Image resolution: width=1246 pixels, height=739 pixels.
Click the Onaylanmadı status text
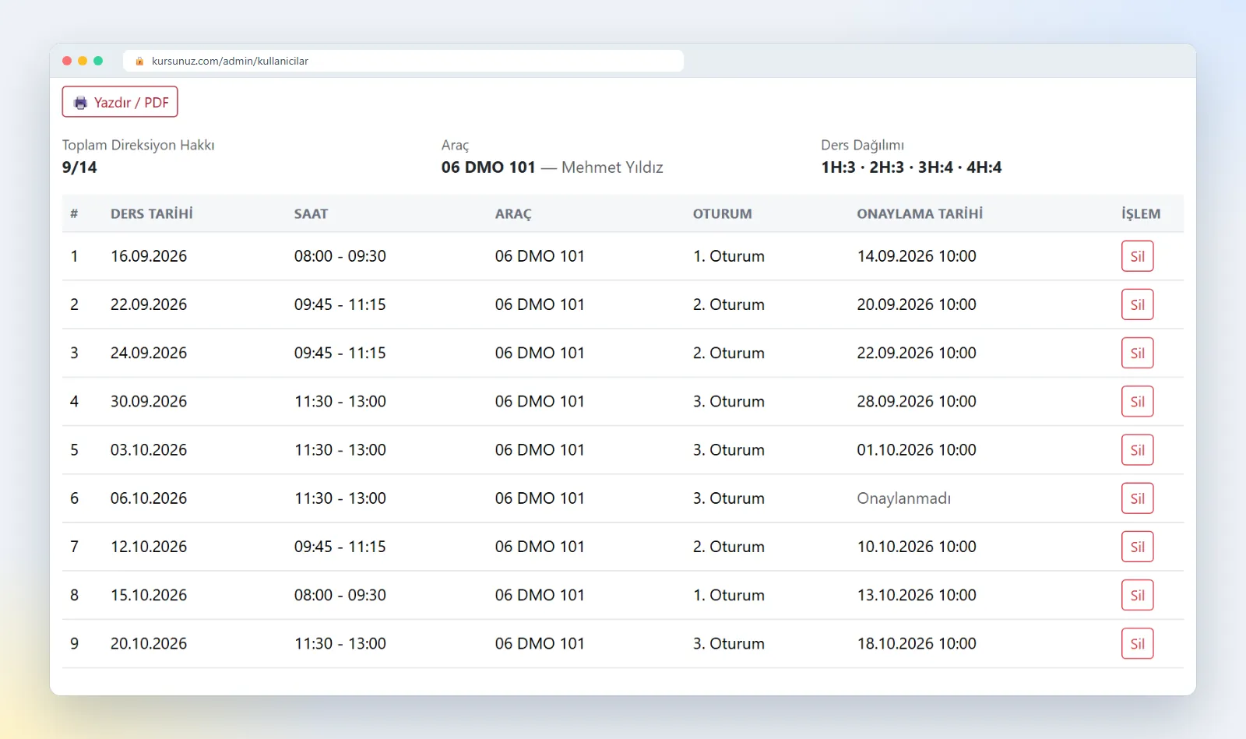pyautogui.click(x=903, y=498)
